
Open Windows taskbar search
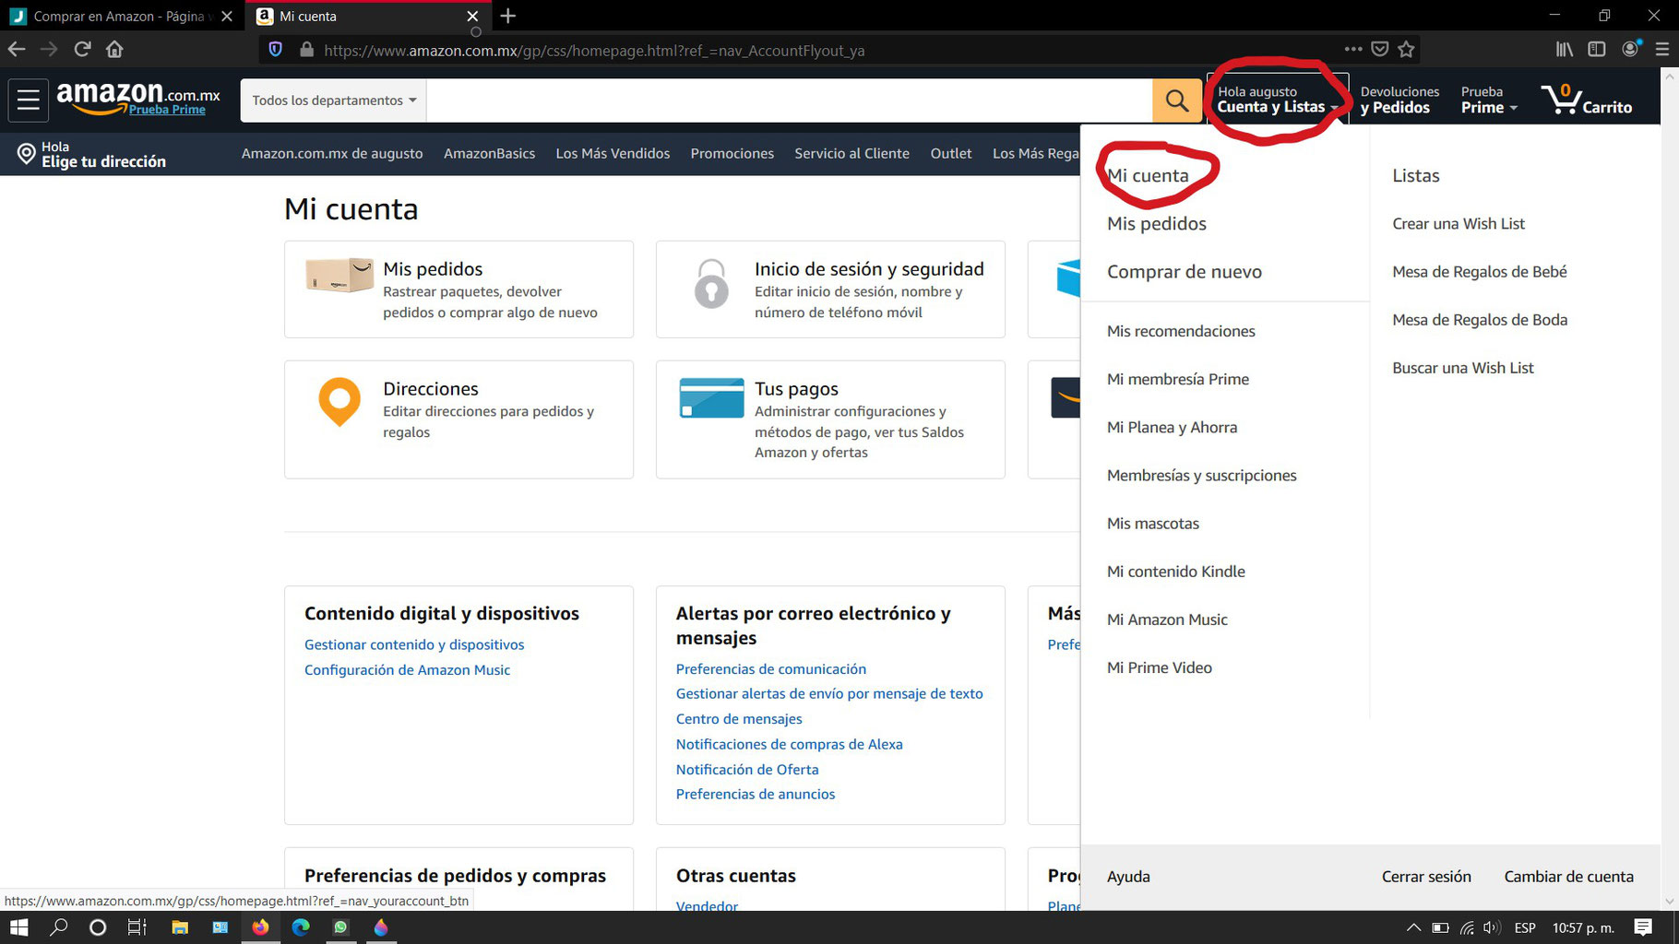click(59, 927)
